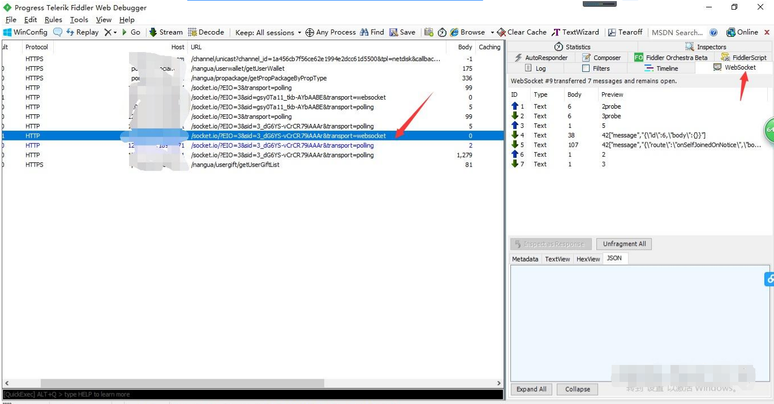
Task: Open the Fiddler Orchestra Beta tab
Action: [x=671, y=58]
